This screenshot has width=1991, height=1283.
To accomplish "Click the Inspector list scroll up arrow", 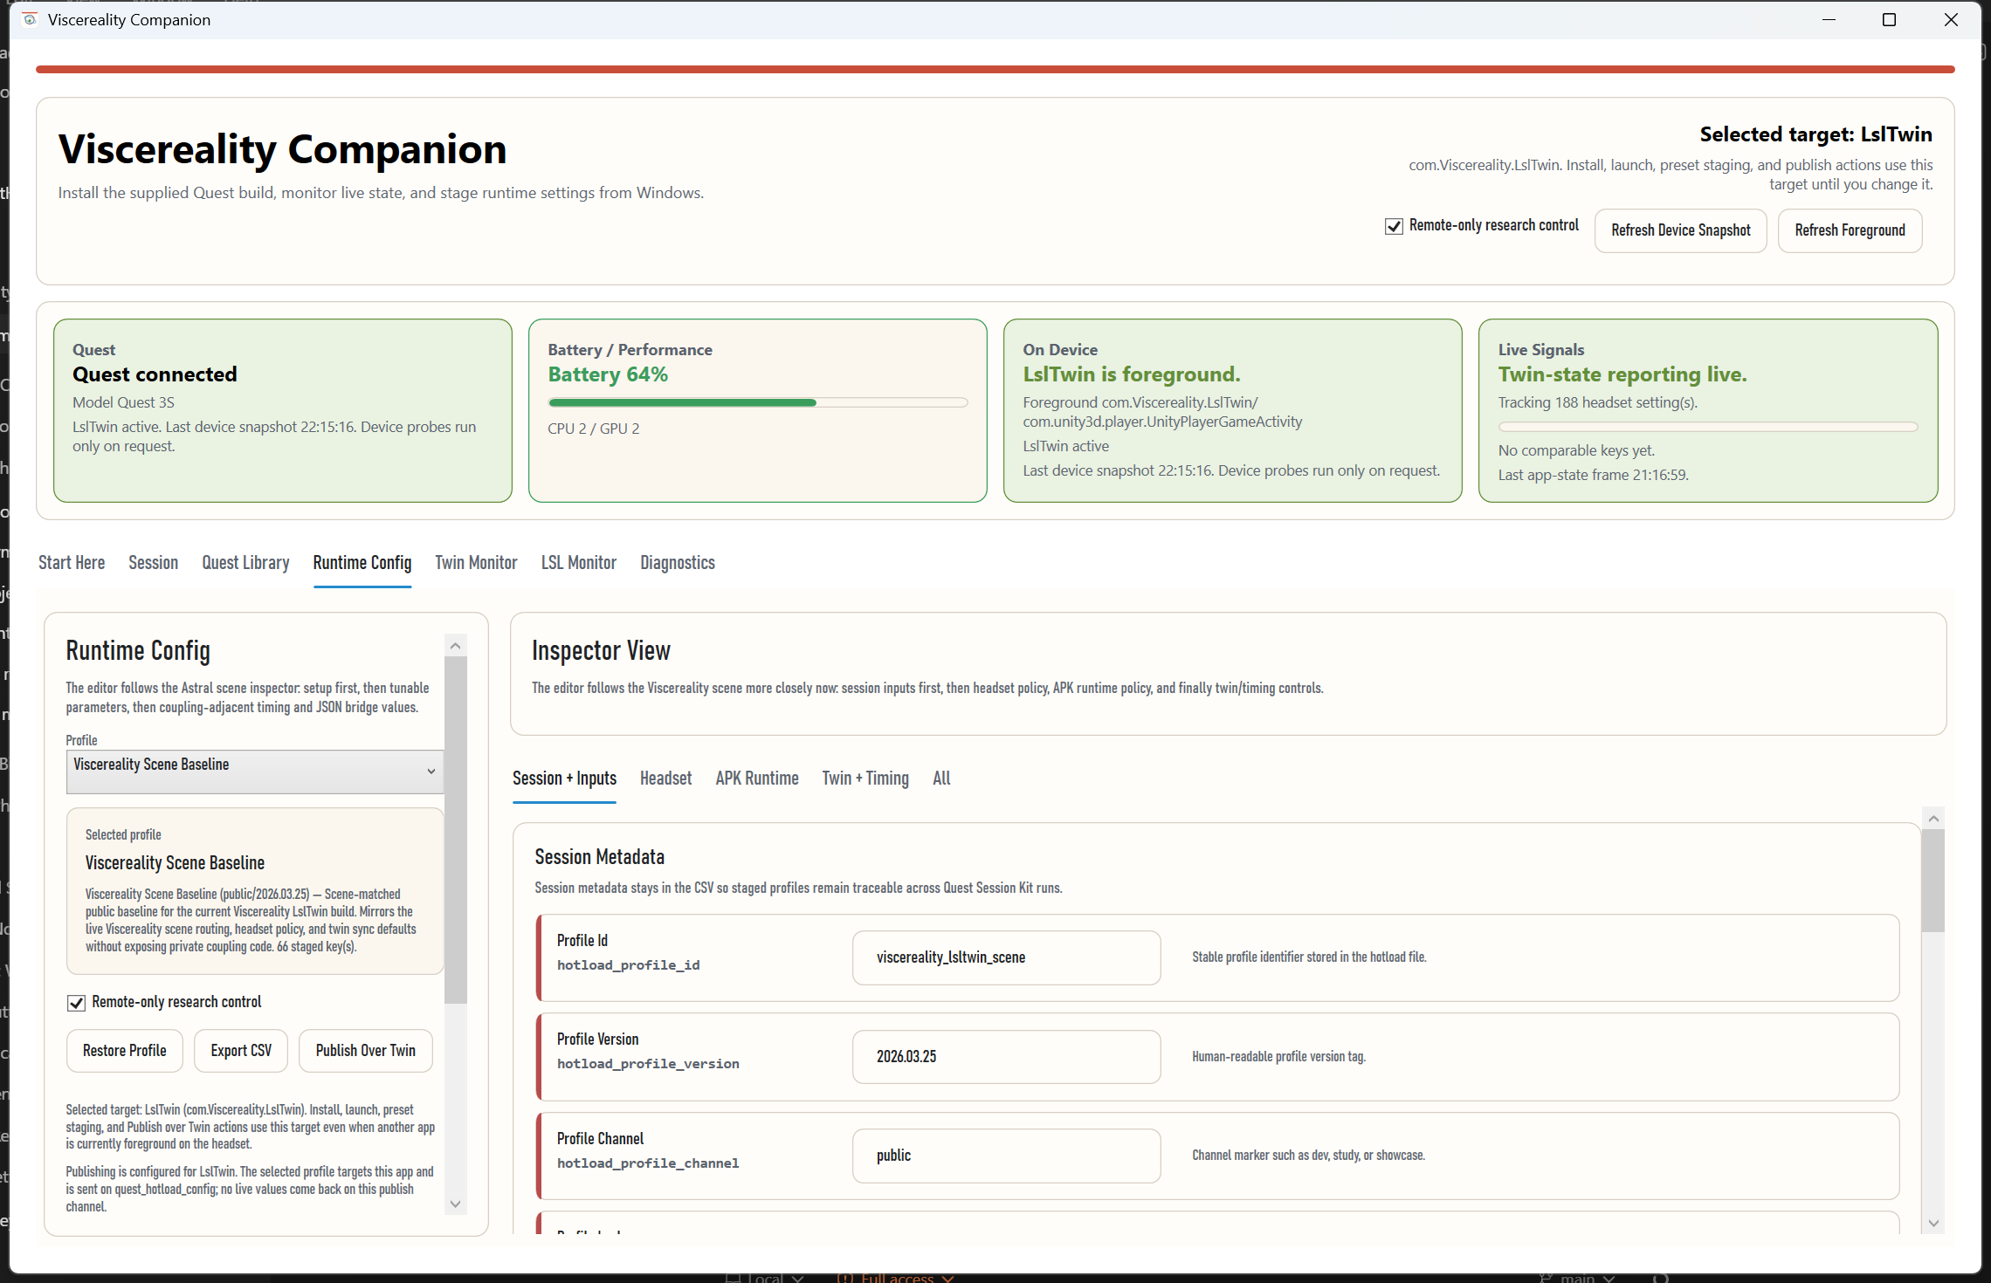I will [x=1933, y=819].
